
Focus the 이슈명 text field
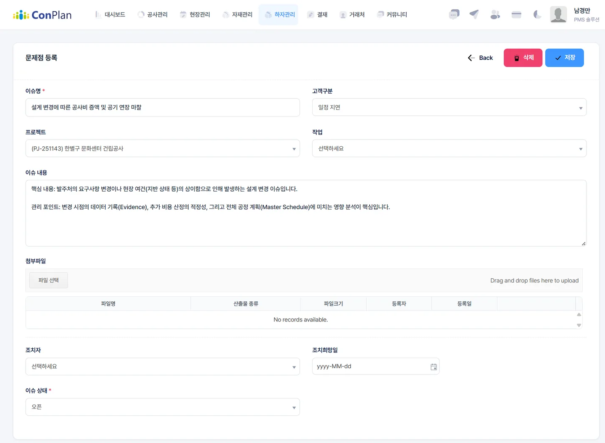163,108
